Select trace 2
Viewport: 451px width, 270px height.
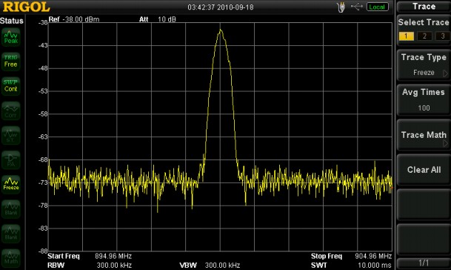pos(424,36)
